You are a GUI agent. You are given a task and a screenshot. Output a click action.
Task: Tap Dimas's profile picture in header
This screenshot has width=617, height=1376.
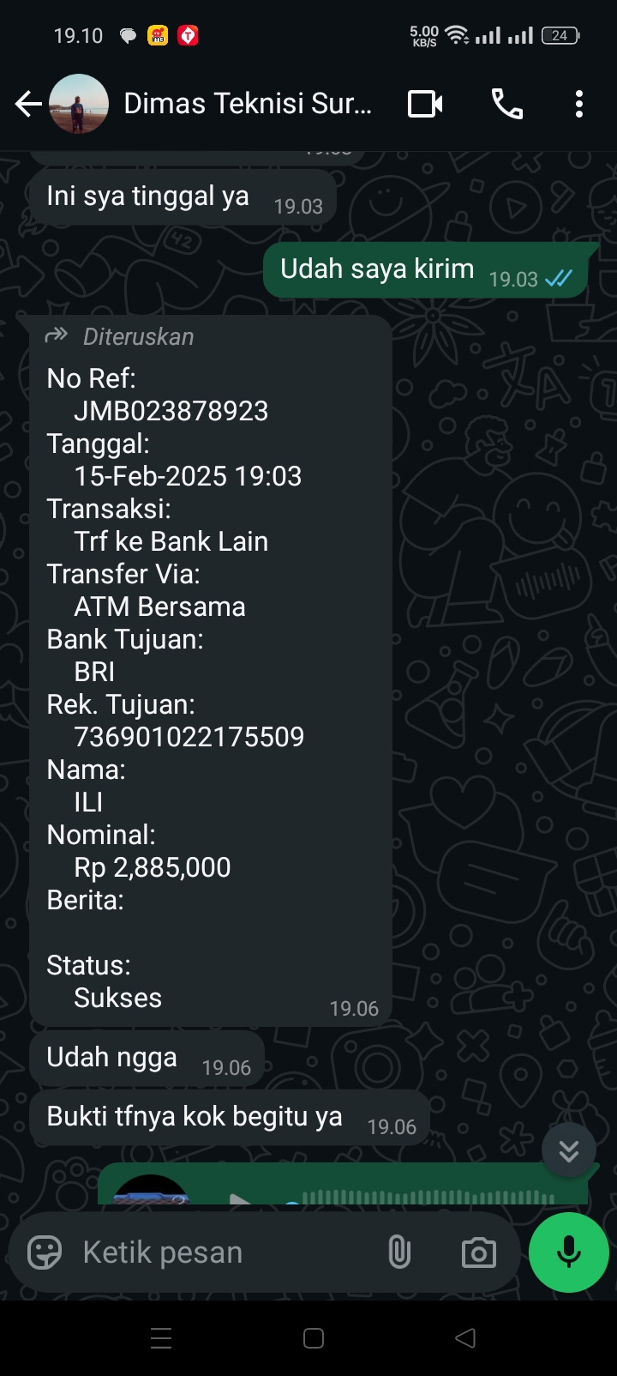[x=79, y=105]
